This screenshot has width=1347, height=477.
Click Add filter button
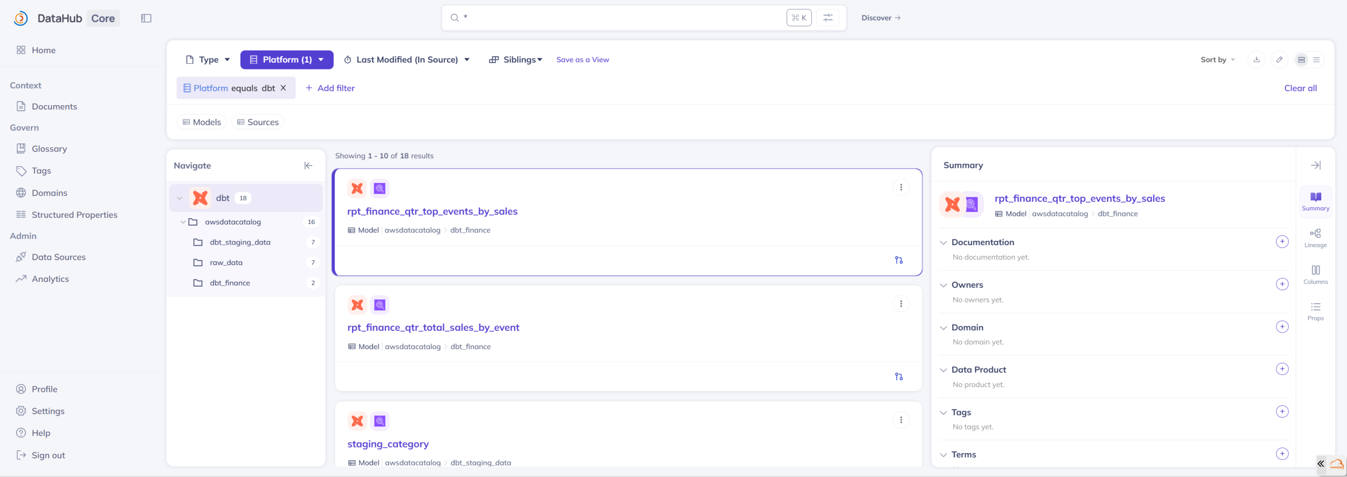330,88
